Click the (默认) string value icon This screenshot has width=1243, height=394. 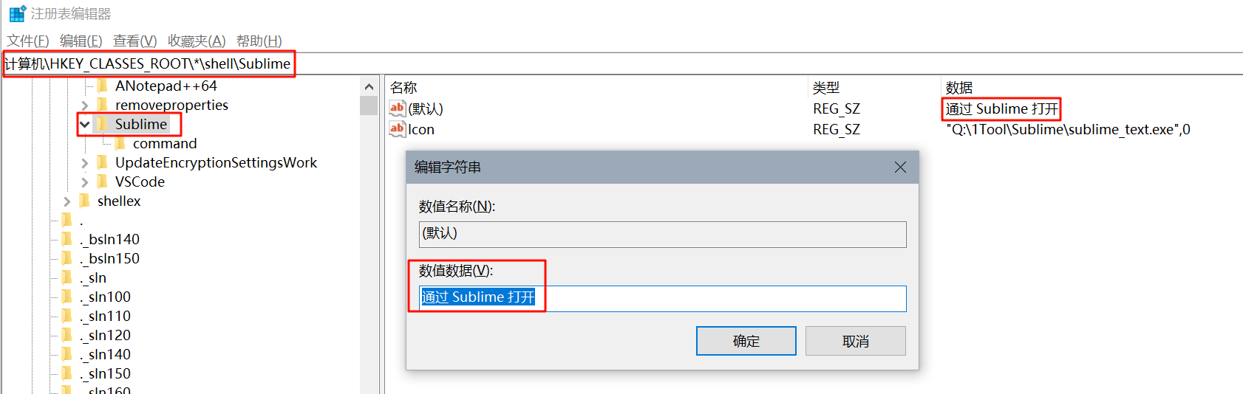pyautogui.click(x=397, y=108)
